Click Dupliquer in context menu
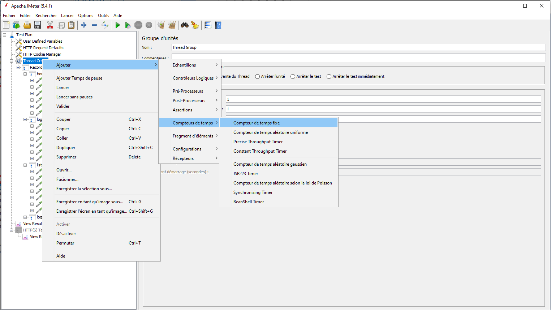Viewport: 551px width, 310px height. 101,148
